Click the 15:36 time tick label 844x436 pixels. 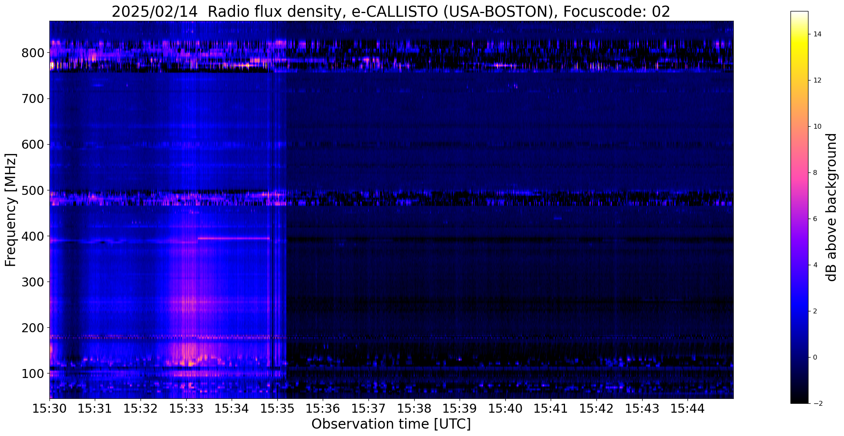coord(323,409)
